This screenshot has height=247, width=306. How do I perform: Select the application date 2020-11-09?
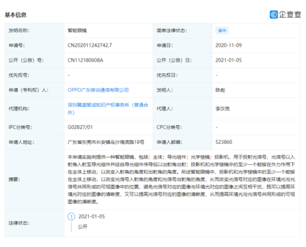[228, 45]
